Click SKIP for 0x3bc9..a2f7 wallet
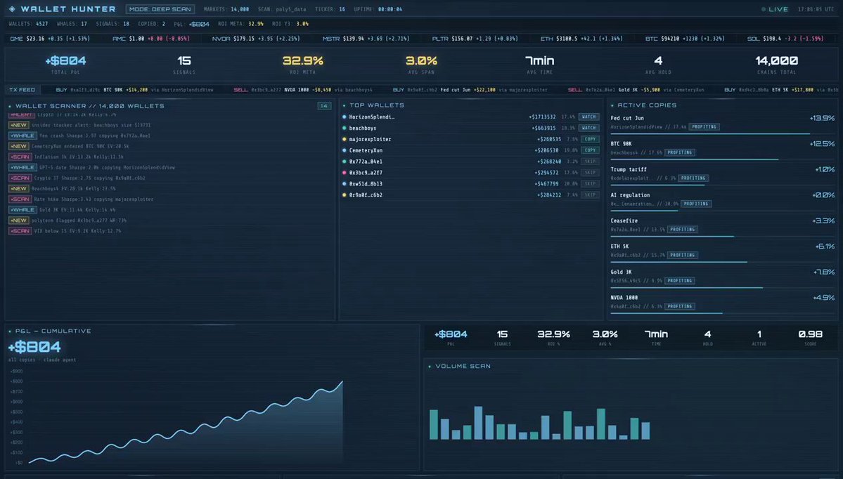 pos(590,172)
